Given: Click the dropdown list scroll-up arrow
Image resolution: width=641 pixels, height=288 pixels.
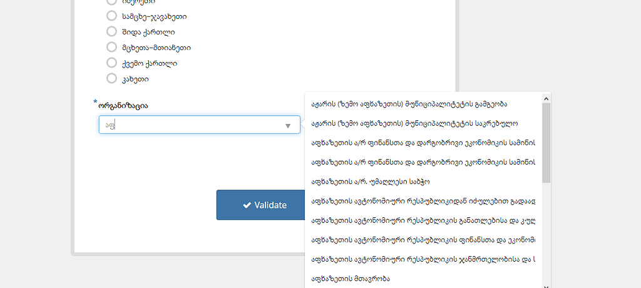Looking at the screenshot, I should click(x=546, y=98).
